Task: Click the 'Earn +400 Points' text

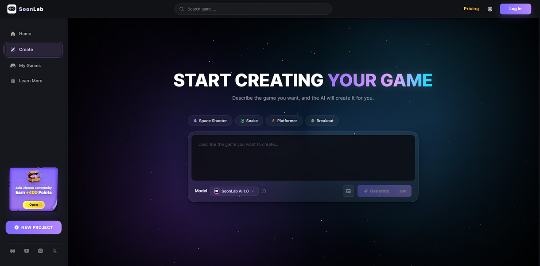Action: (x=34, y=192)
